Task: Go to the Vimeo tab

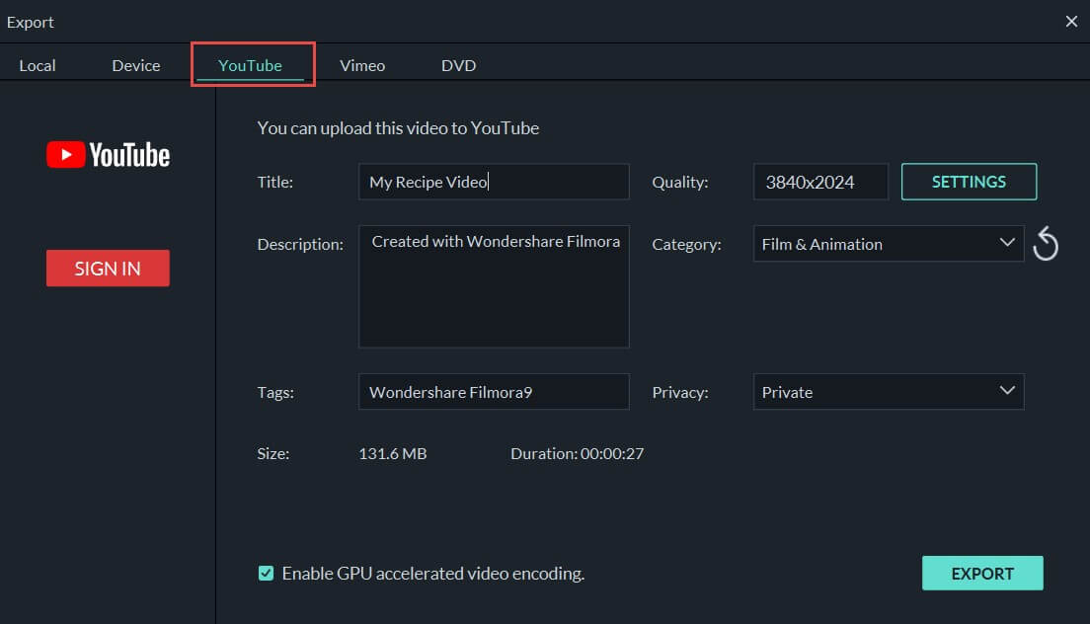Action: coord(362,65)
